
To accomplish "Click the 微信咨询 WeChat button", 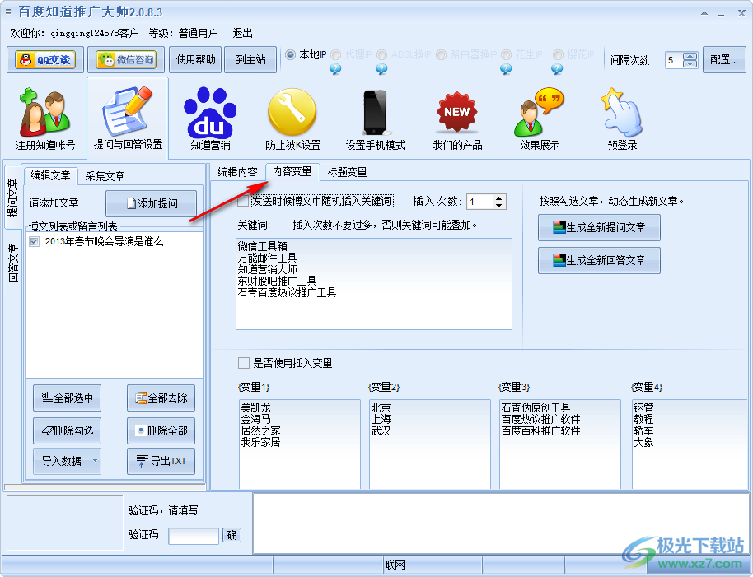I will 127,59.
